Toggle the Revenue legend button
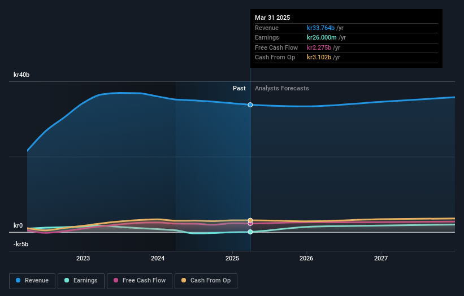 click(x=32, y=281)
